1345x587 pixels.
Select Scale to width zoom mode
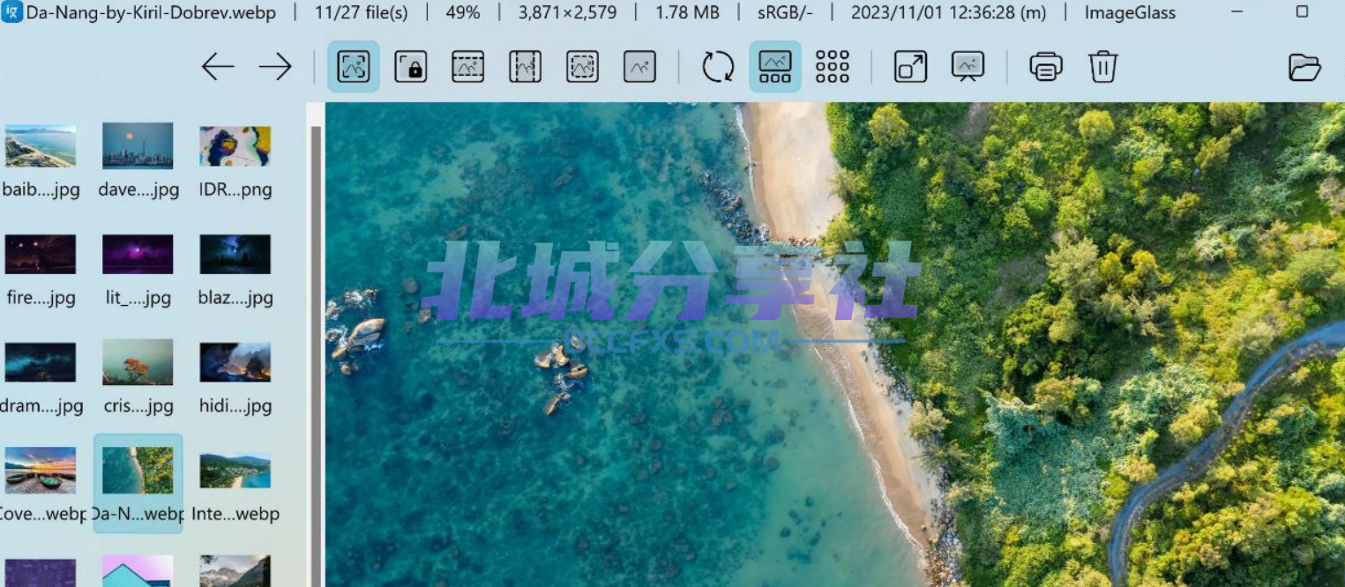click(468, 67)
